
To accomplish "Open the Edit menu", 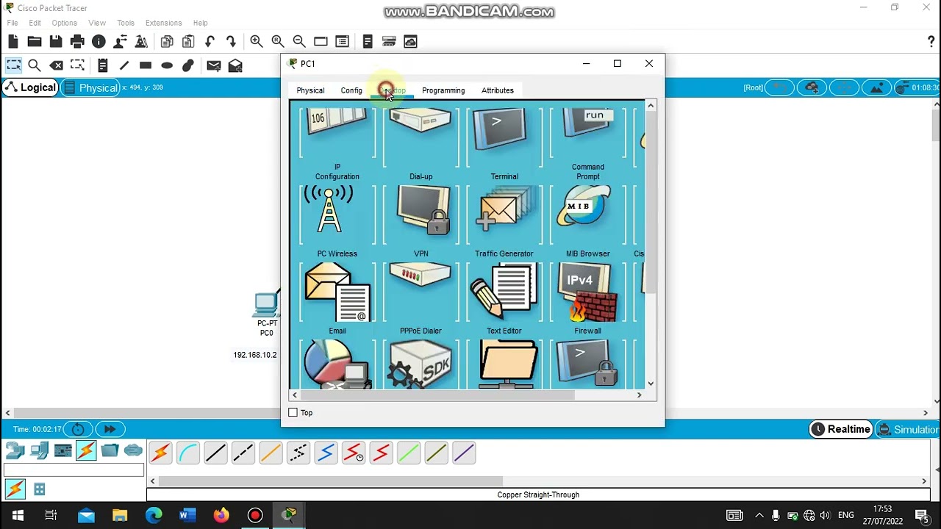I will (x=35, y=23).
